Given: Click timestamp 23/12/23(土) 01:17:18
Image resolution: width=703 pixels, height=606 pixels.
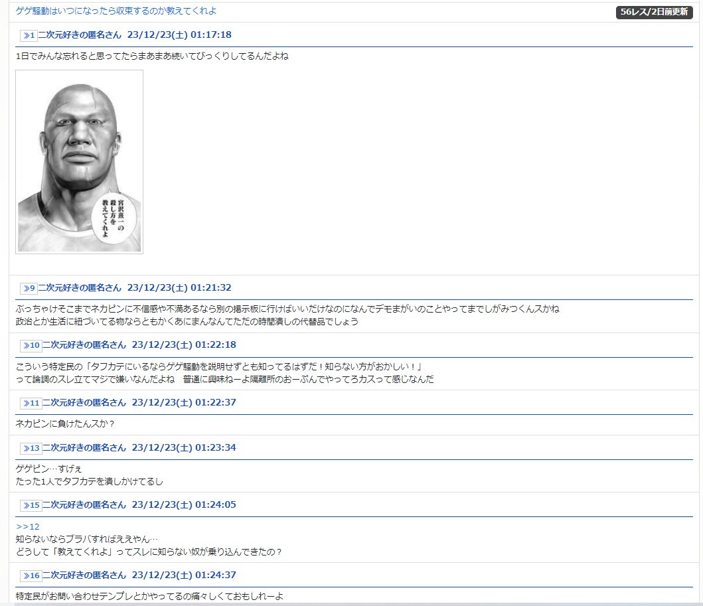Looking at the screenshot, I should tap(179, 35).
